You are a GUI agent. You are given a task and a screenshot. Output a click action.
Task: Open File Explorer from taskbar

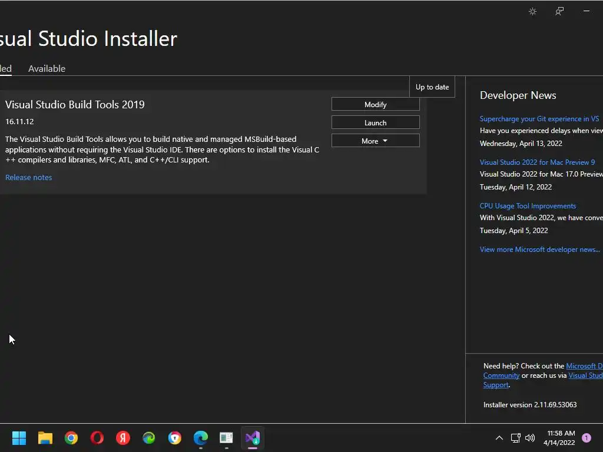[x=45, y=438]
